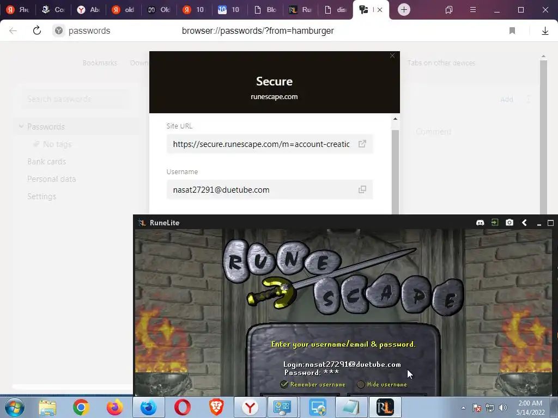The image size is (558, 418).
Task: Open Settings in the passwords sidebar
Action: click(41, 196)
